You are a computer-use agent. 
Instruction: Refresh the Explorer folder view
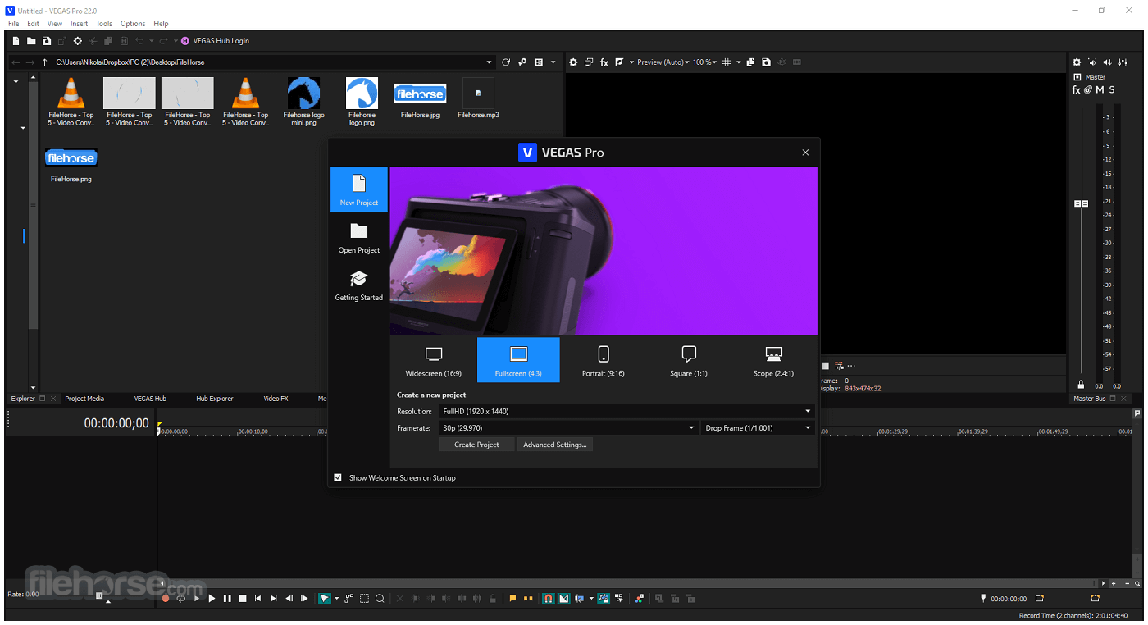click(506, 62)
